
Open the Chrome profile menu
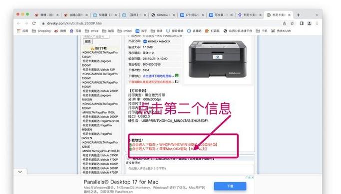click(309, 23)
